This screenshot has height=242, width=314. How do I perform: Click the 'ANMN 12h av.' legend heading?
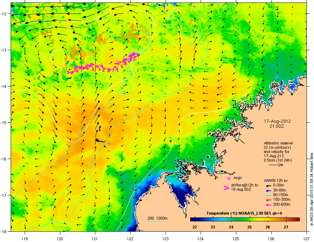pyautogui.click(x=276, y=180)
